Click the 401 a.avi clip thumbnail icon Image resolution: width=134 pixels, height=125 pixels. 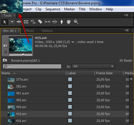tap(11, 94)
